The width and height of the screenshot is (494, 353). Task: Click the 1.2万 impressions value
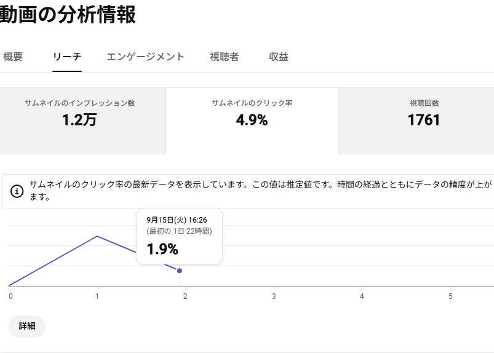pyautogui.click(x=79, y=120)
